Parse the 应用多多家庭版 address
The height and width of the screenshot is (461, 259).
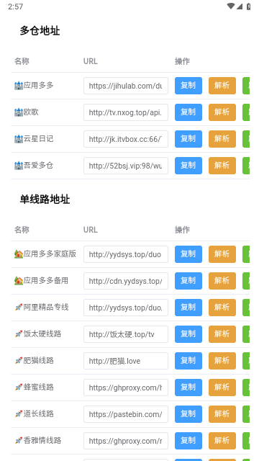[x=222, y=254]
